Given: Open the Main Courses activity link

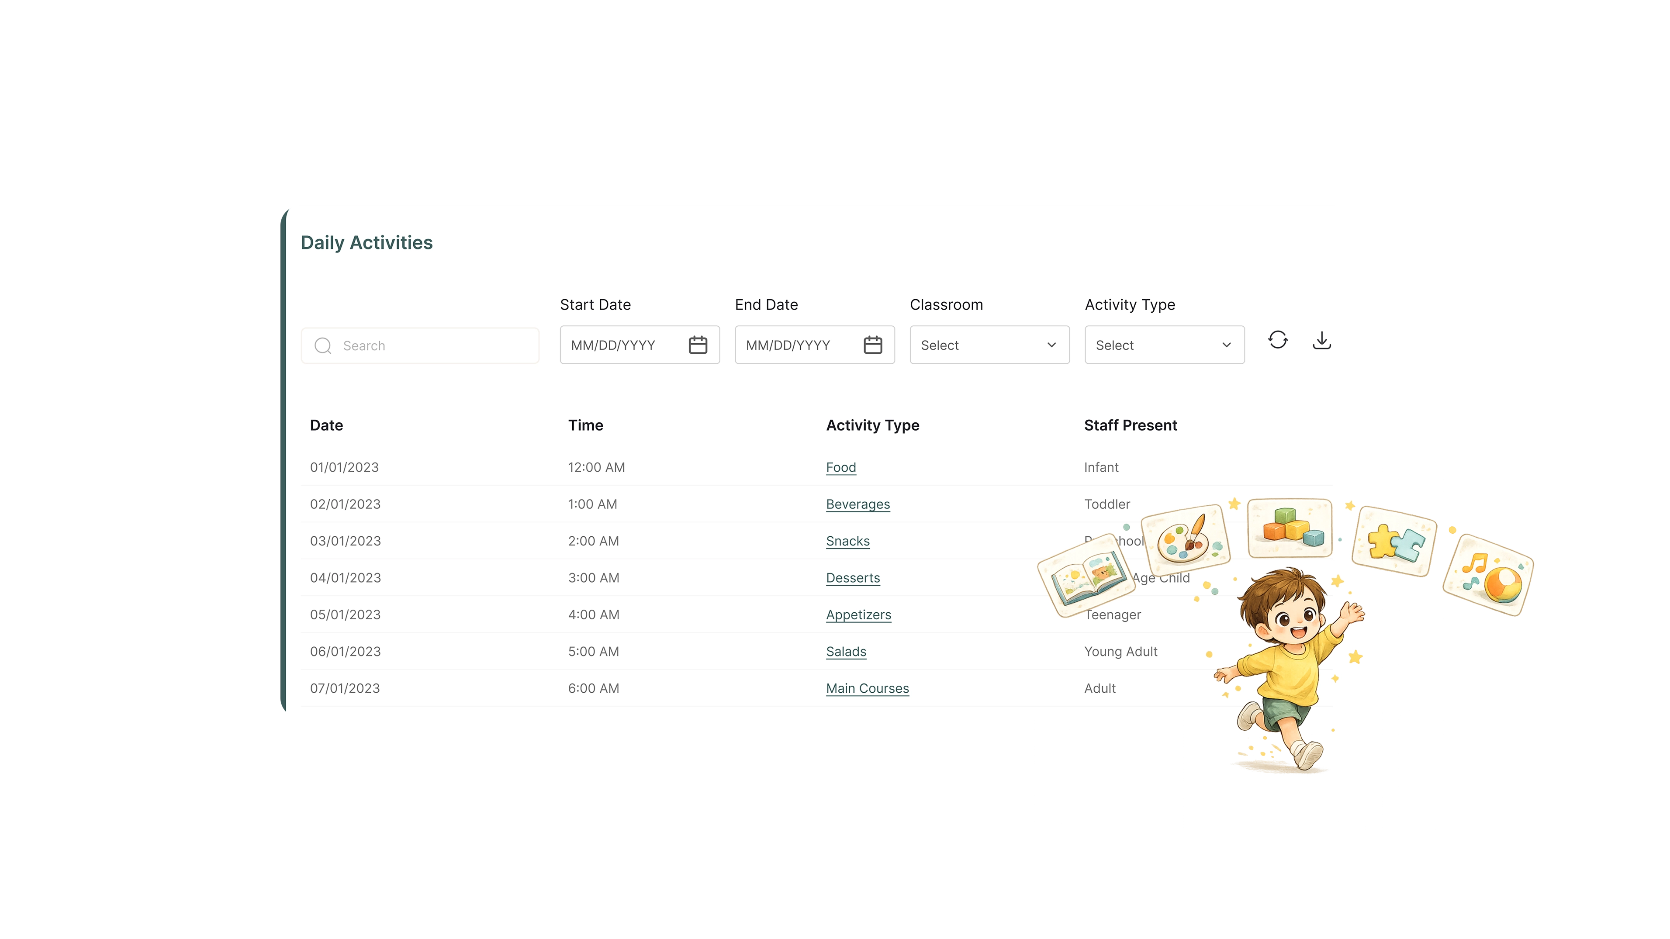Looking at the screenshot, I should pyautogui.click(x=868, y=689).
